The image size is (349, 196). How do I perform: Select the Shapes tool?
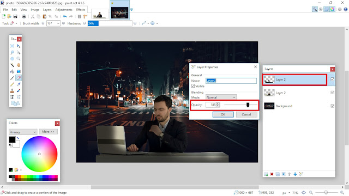[15, 103]
